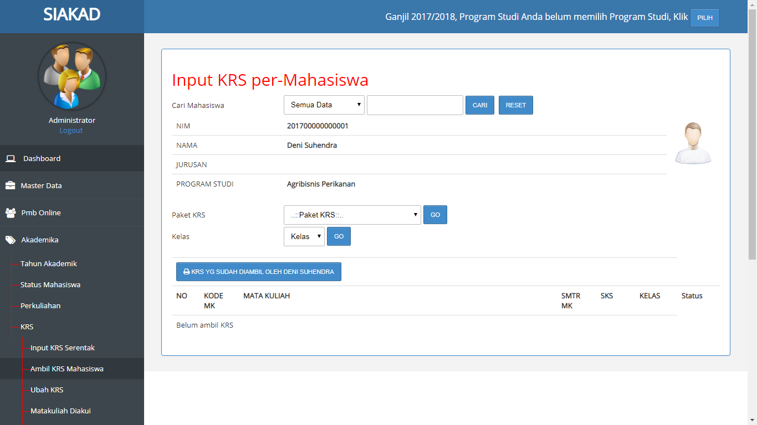Click the Administrator avatar image

(72, 76)
